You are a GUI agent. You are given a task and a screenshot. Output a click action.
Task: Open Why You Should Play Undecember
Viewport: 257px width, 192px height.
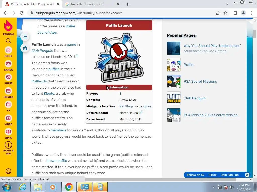(212, 46)
